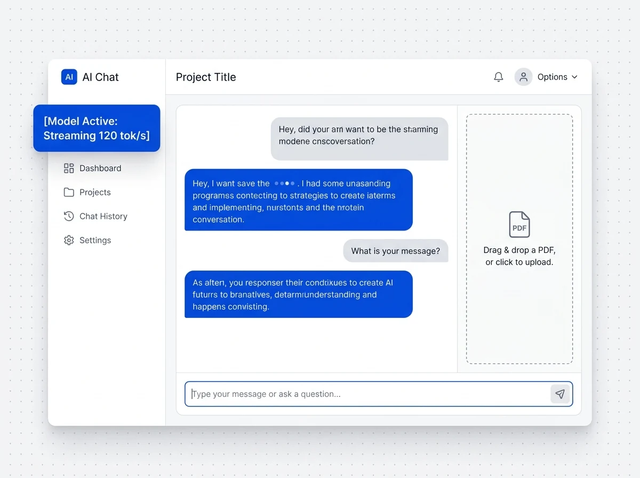The image size is (640, 478).
Task: Open Projects from the sidebar
Action: pos(87,192)
